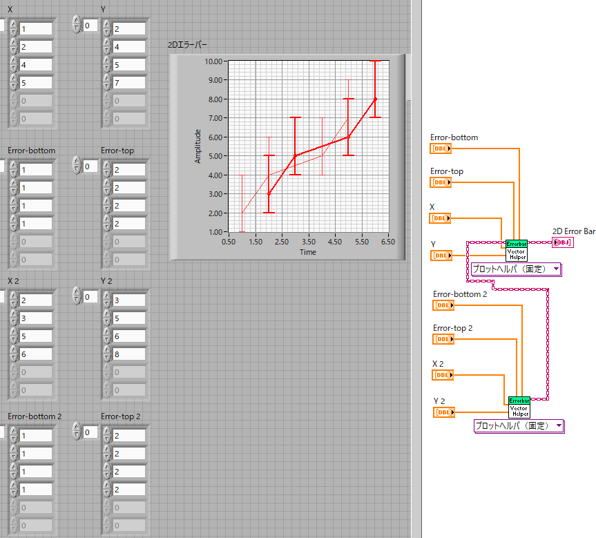The width and height of the screenshot is (596, 538).
Task: Click the 2D error bar graph plot area
Action: tap(308, 146)
